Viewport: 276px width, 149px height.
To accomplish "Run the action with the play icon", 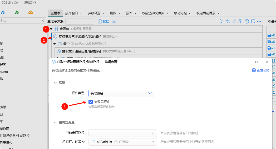I will pyautogui.click(x=221, y=21).
